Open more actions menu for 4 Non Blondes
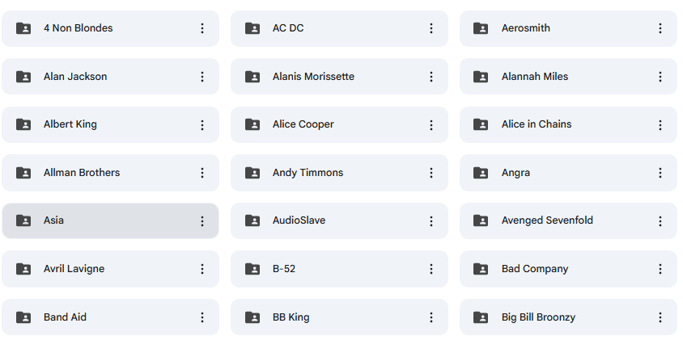This screenshot has height=340, width=683. tap(202, 28)
